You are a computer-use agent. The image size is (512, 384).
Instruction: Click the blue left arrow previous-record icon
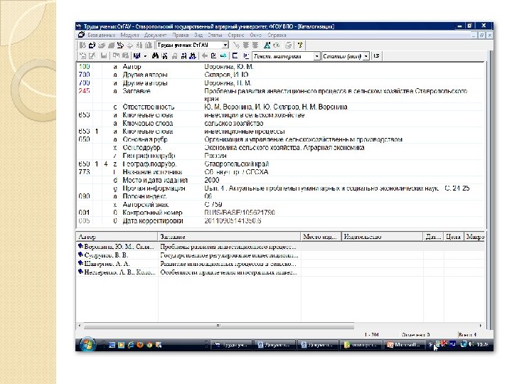205,56
